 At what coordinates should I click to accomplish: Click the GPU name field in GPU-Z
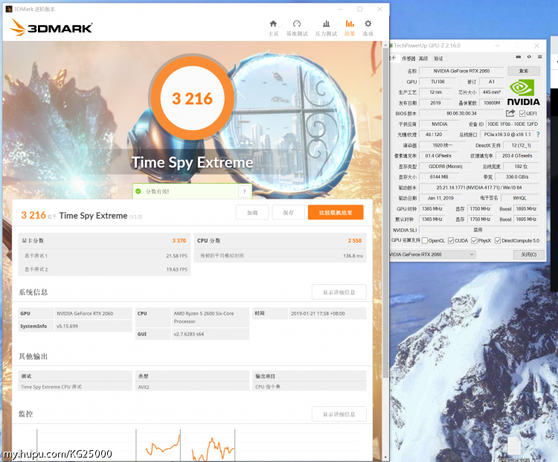pyautogui.click(x=461, y=71)
